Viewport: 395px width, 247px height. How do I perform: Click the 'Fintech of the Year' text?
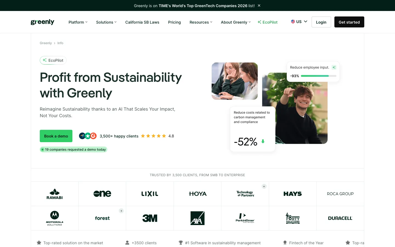coord(306,243)
